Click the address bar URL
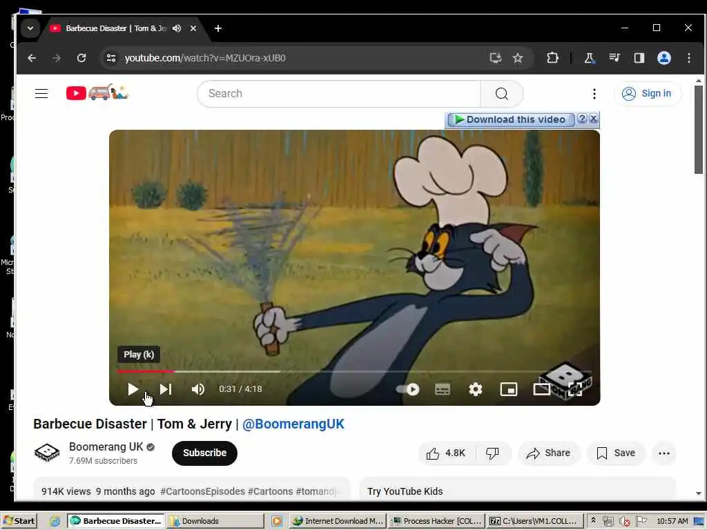The width and height of the screenshot is (707, 530). [x=205, y=58]
